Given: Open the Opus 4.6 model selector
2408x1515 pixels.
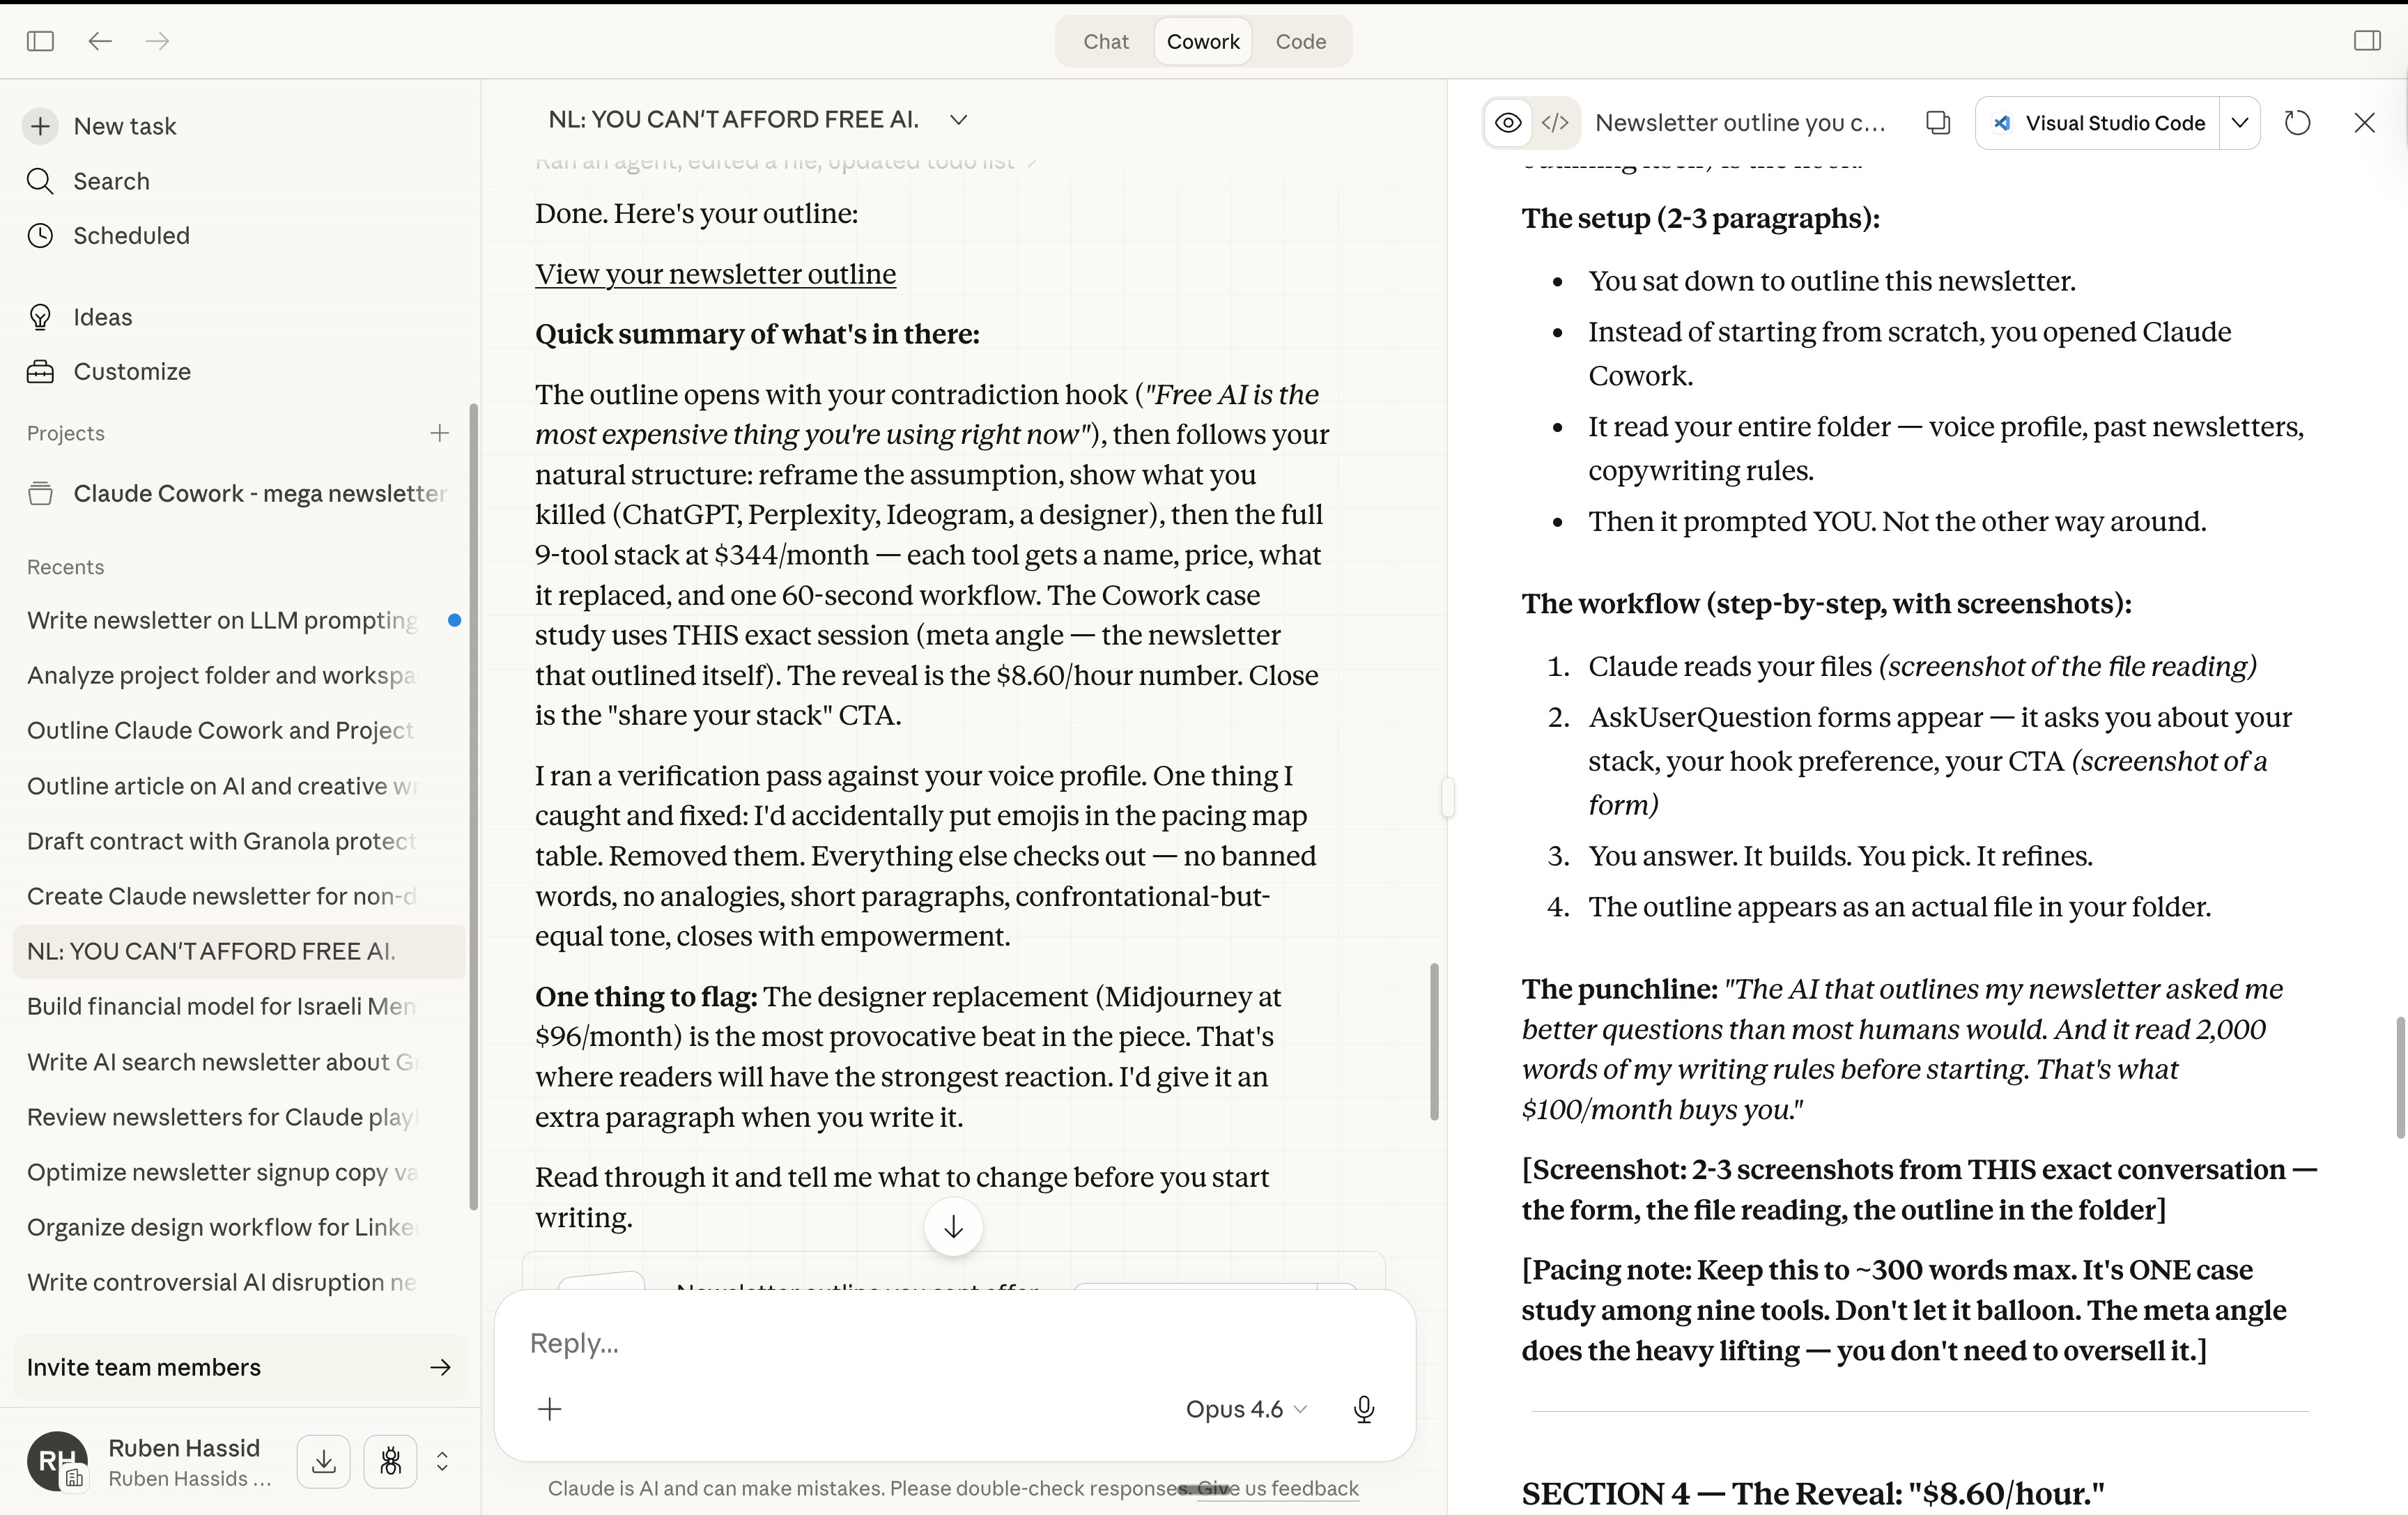Looking at the screenshot, I should coord(1245,1409).
